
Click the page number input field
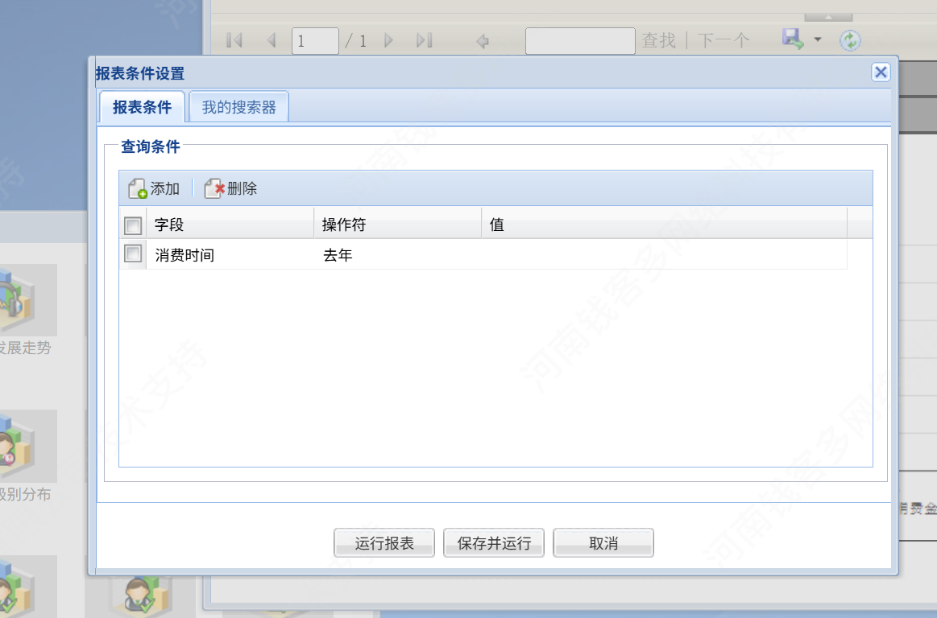click(316, 41)
